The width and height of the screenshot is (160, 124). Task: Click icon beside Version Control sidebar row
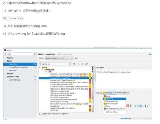click(35, 77)
